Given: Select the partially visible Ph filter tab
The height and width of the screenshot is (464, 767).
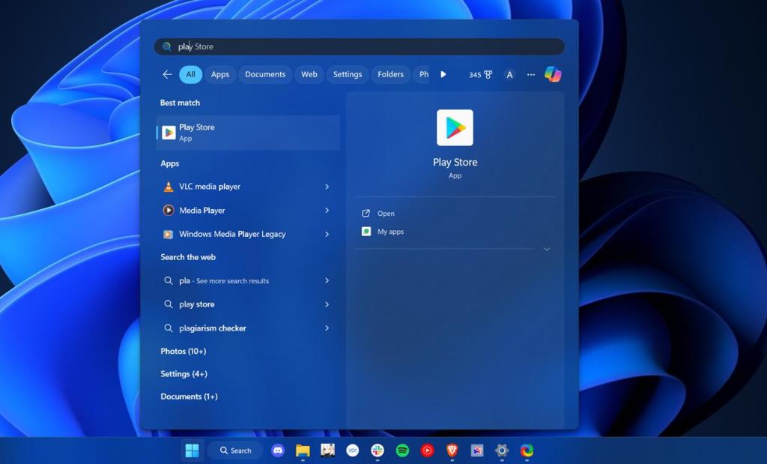Looking at the screenshot, I should (x=422, y=74).
